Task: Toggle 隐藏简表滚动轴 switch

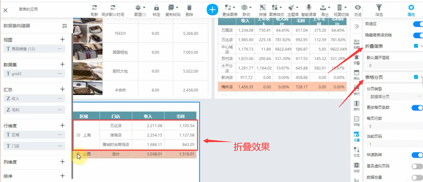Action: coord(418,35)
